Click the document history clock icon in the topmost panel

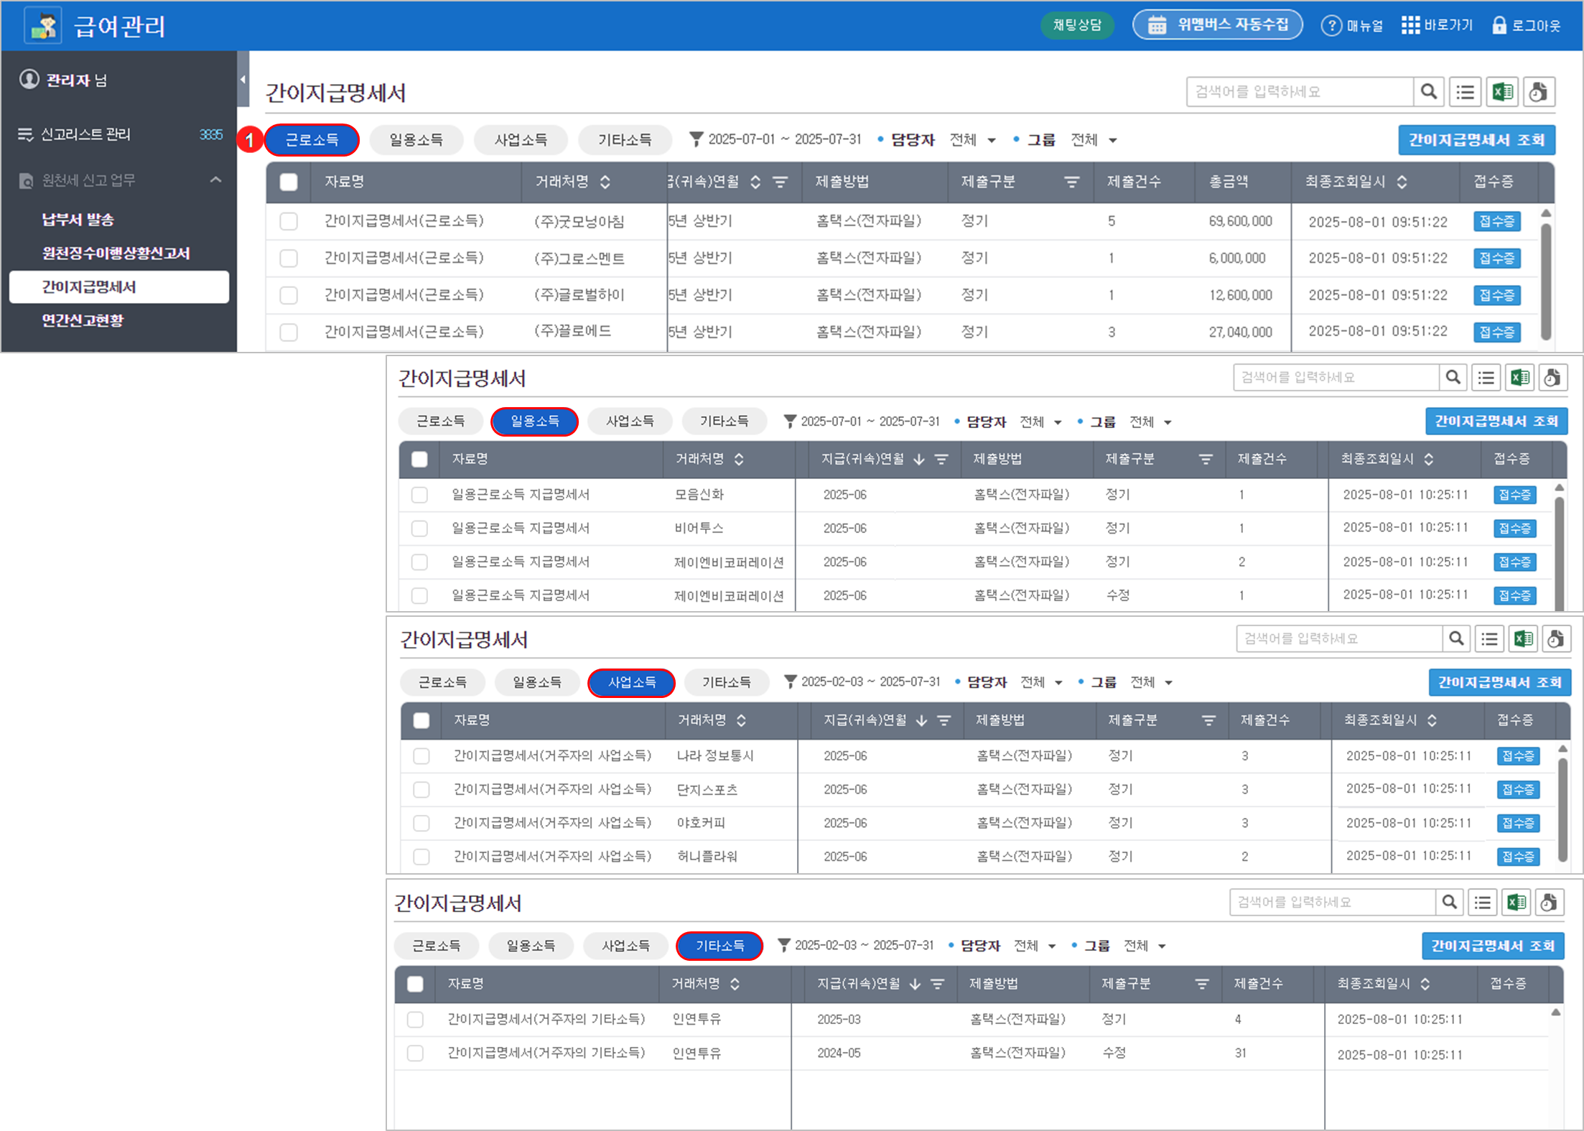pyautogui.click(x=1538, y=92)
